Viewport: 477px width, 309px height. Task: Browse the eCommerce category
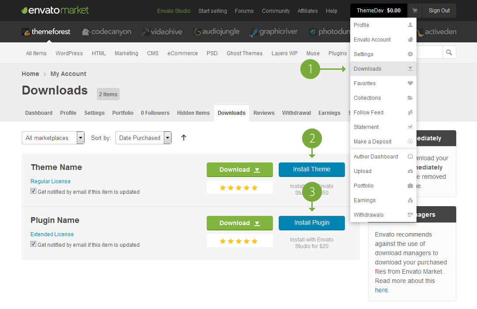coord(182,53)
